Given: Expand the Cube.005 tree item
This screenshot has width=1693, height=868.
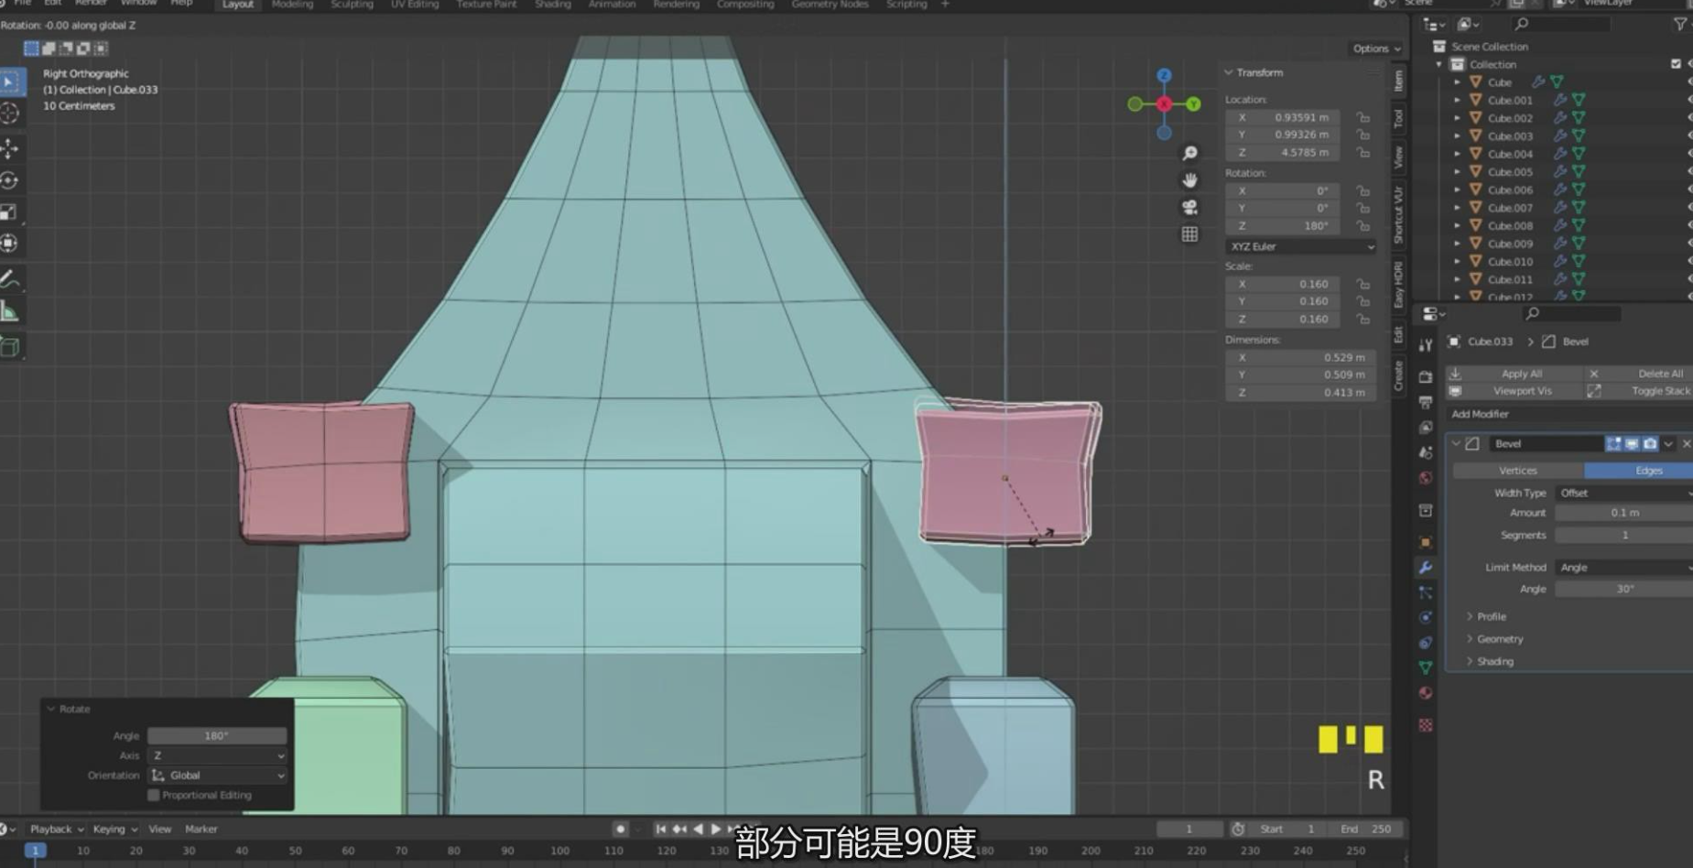Looking at the screenshot, I should pyautogui.click(x=1458, y=172).
